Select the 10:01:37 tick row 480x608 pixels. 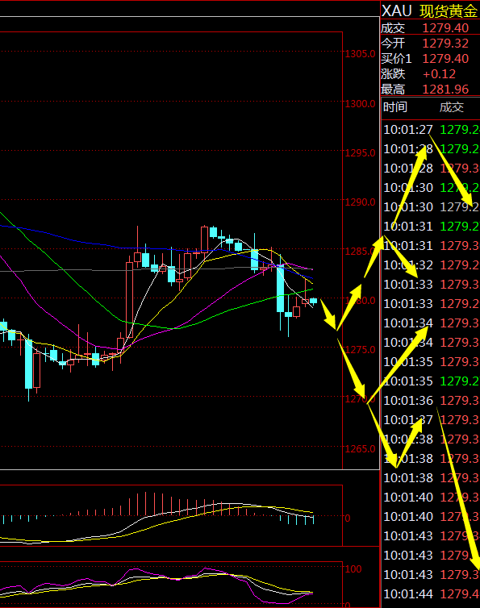[x=431, y=419]
